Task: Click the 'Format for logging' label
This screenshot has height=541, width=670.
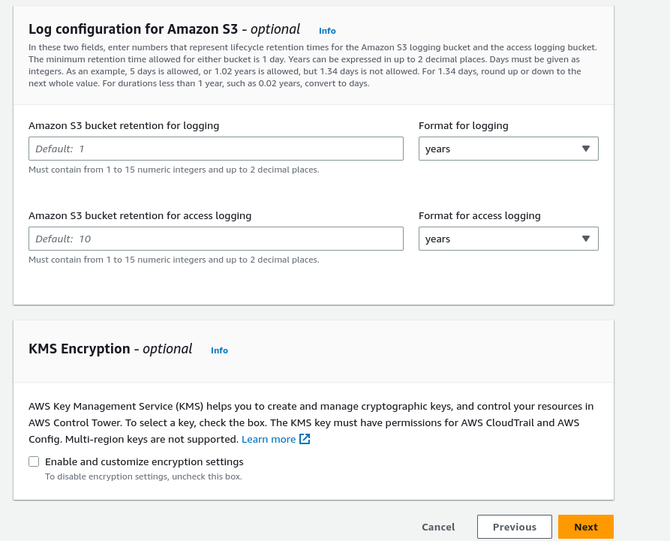Action: pyautogui.click(x=463, y=125)
